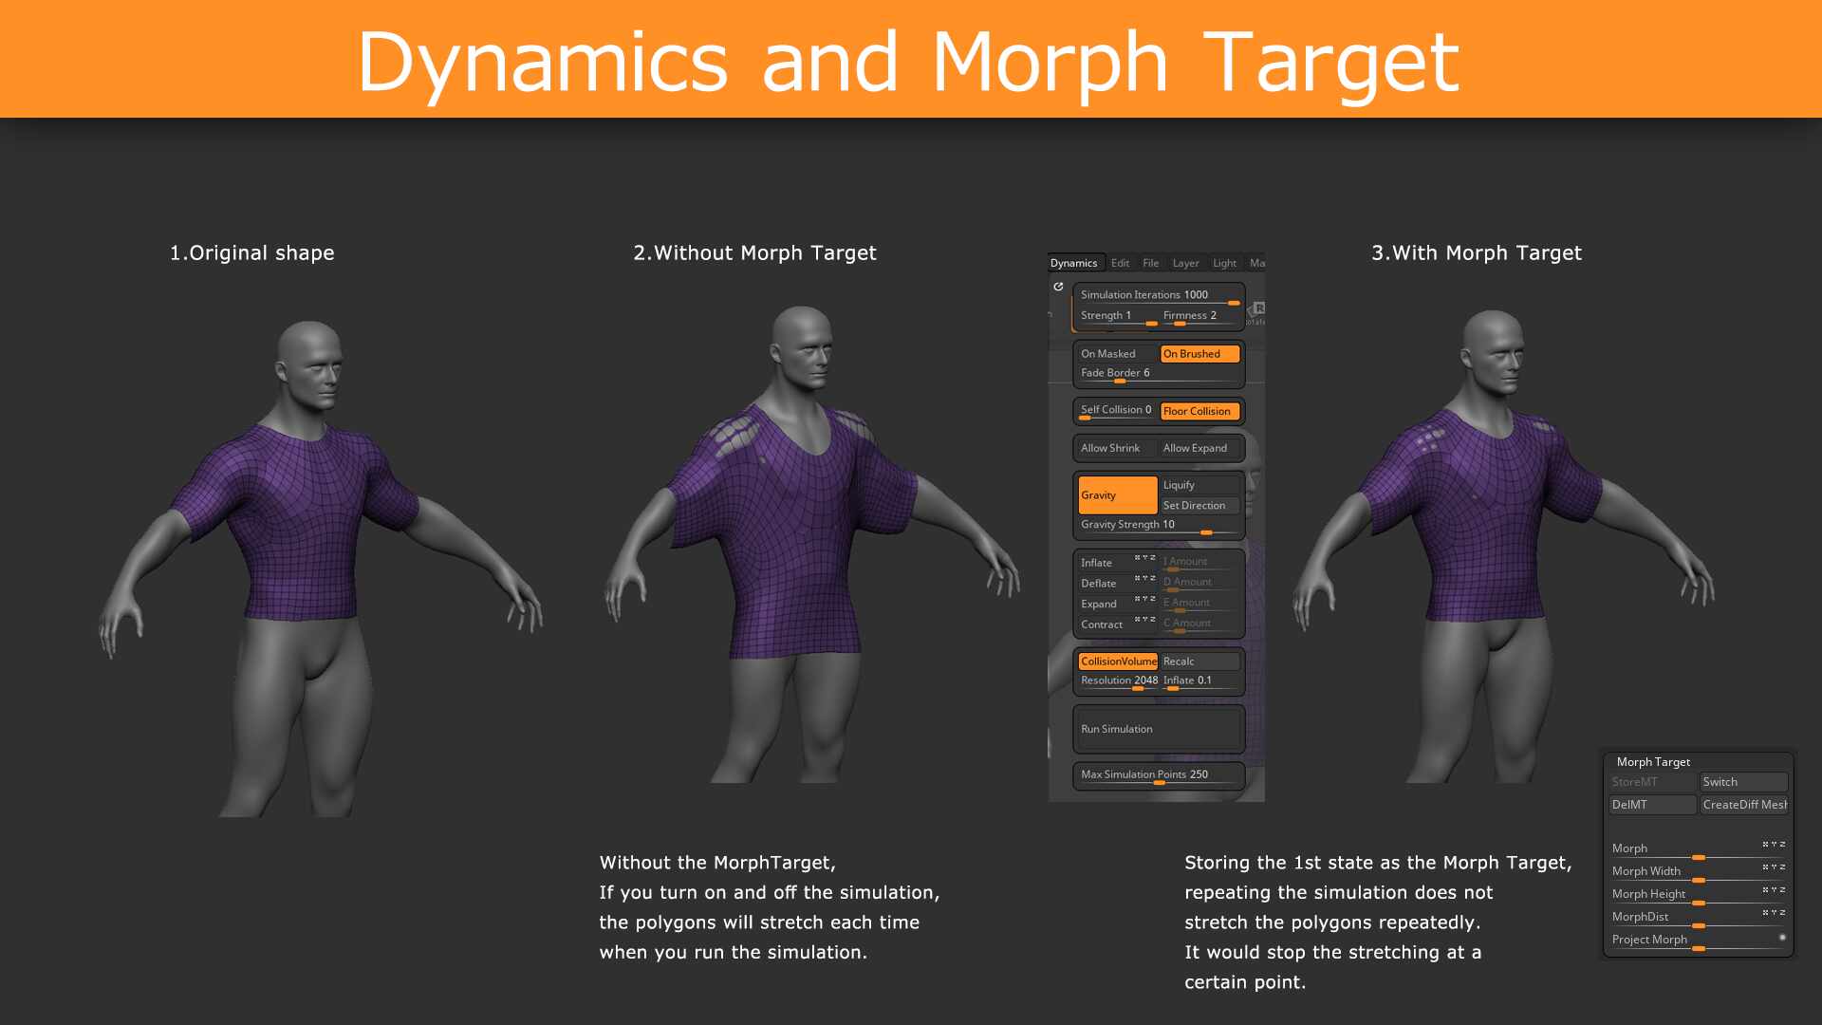Disable the Floor Collision toggle
Screen dimensions: 1822x1025
click(x=1199, y=411)
